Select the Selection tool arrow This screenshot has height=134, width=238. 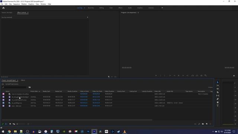point(218,82)
